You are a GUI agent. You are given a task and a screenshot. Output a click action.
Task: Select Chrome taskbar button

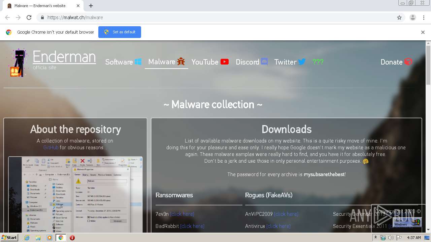click(61, 238)
